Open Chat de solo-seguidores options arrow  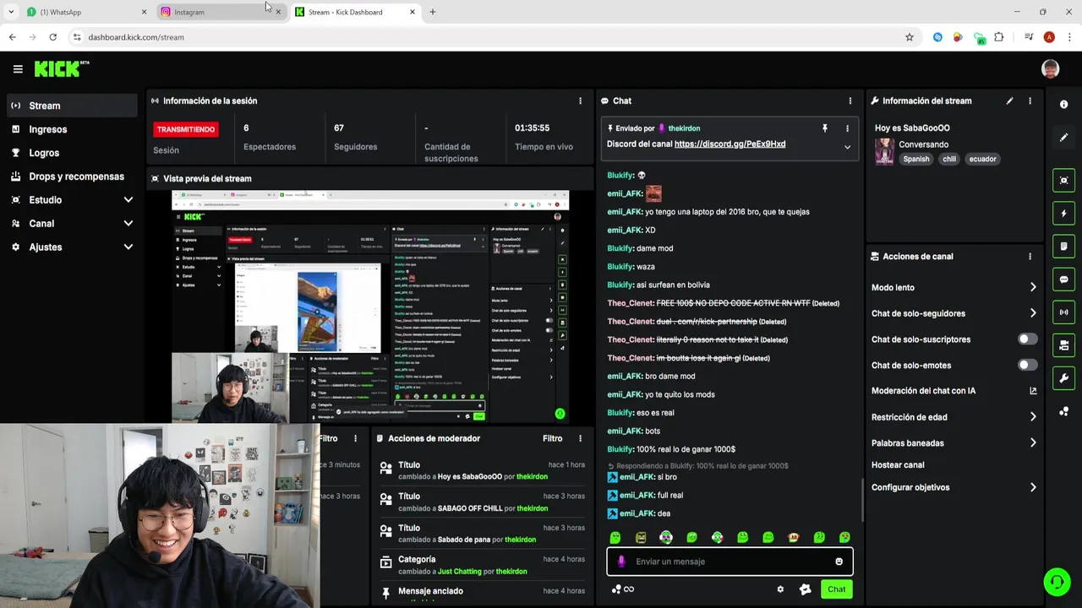[x=1033, y=313]
